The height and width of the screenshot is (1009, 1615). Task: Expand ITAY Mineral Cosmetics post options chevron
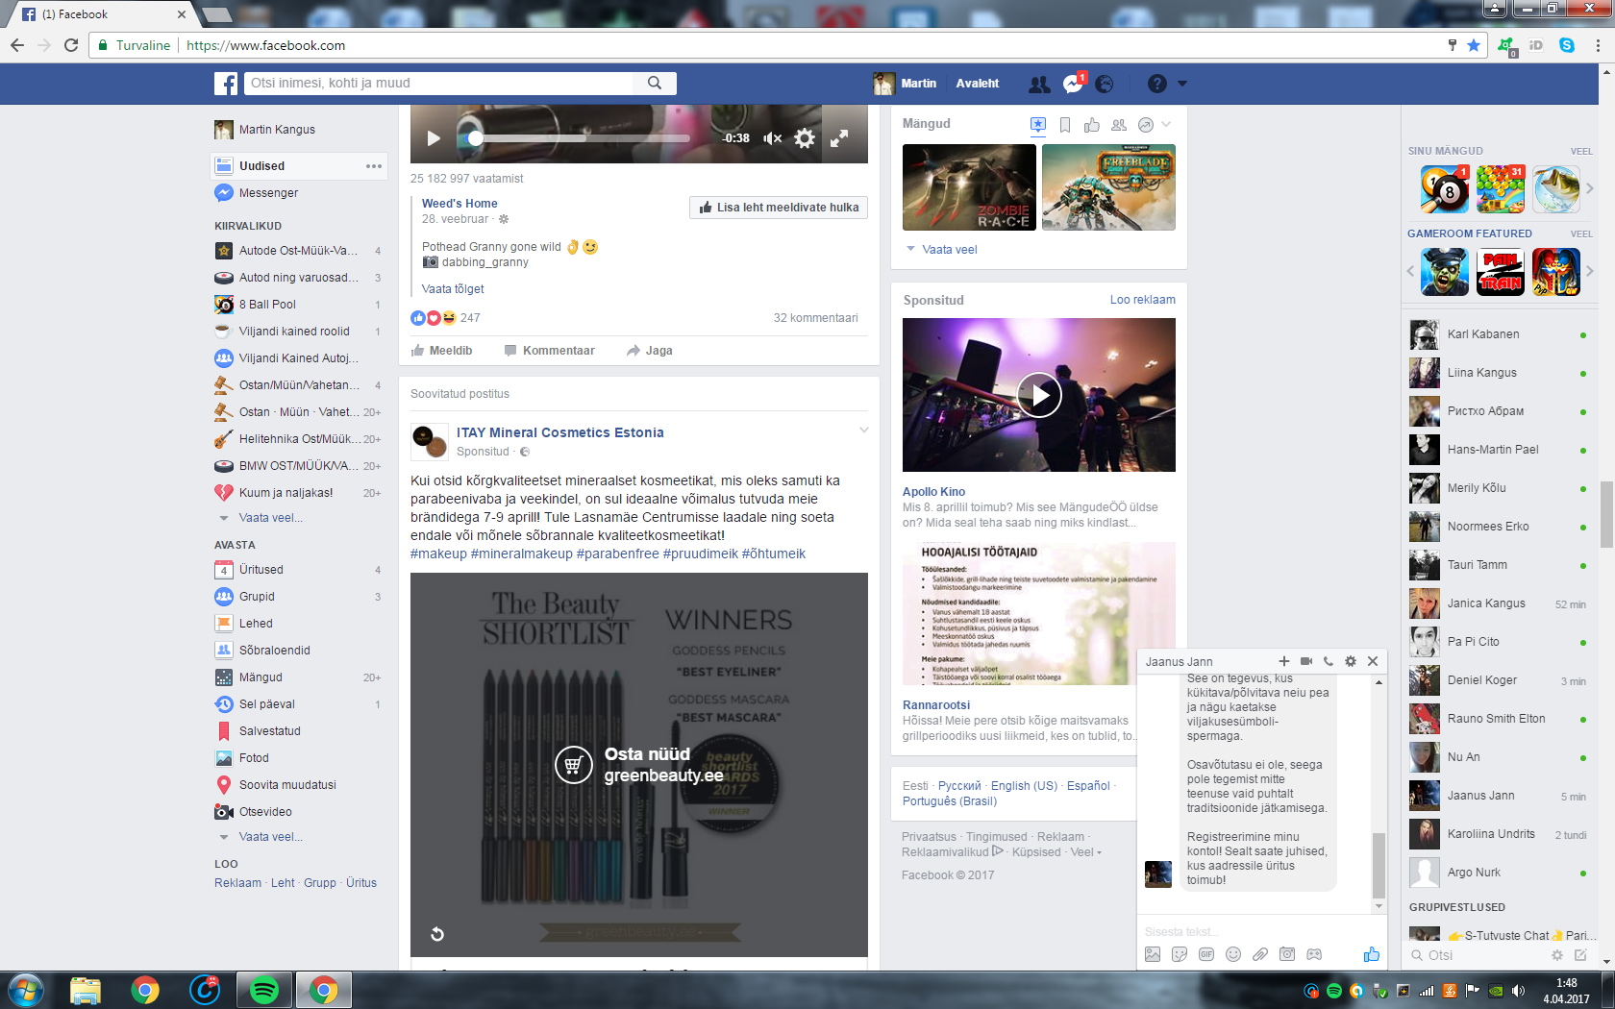click(863, 430)
